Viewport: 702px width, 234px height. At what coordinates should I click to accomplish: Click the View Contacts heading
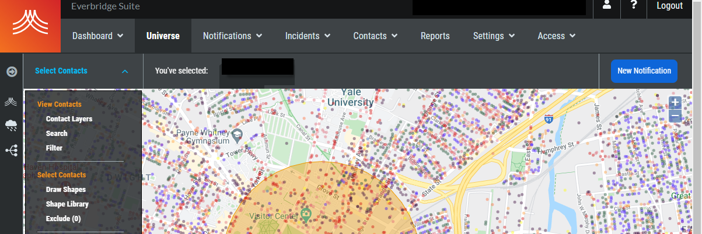tap(60, 104)
